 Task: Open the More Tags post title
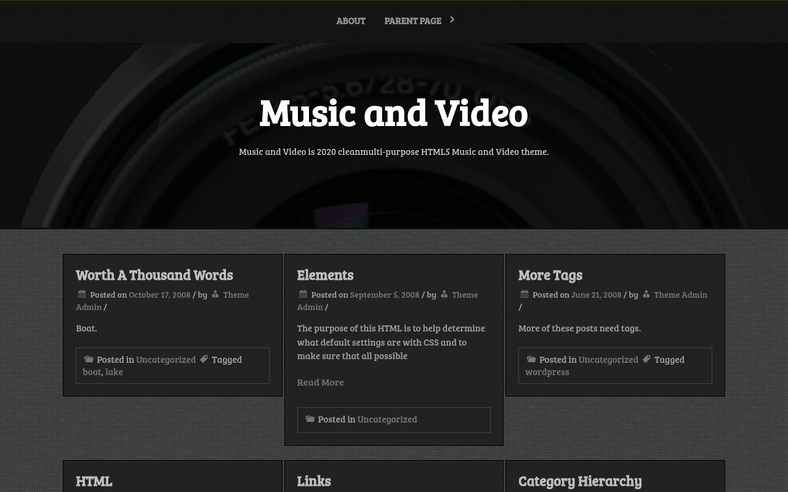click(550, 275)
